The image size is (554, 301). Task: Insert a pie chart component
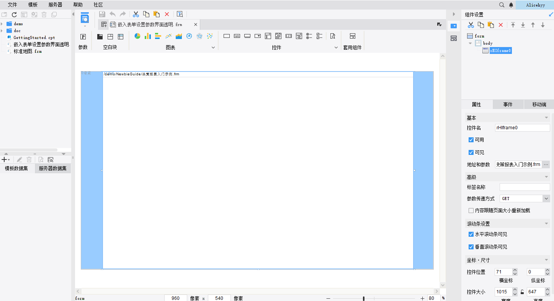(x=137, y=36)
